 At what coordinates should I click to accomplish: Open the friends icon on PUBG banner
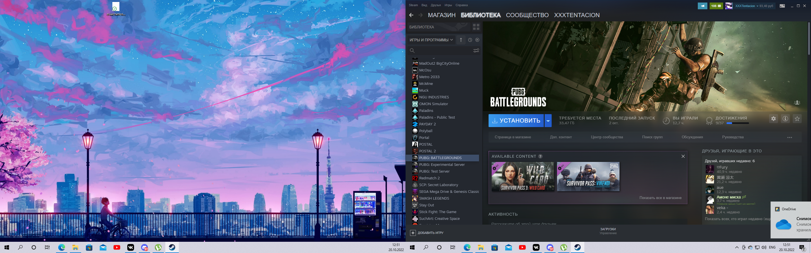(797, 102)
